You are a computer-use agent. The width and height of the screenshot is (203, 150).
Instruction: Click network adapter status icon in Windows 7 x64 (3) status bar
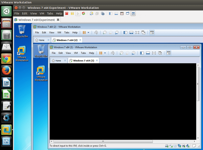(x=179, y=146)
